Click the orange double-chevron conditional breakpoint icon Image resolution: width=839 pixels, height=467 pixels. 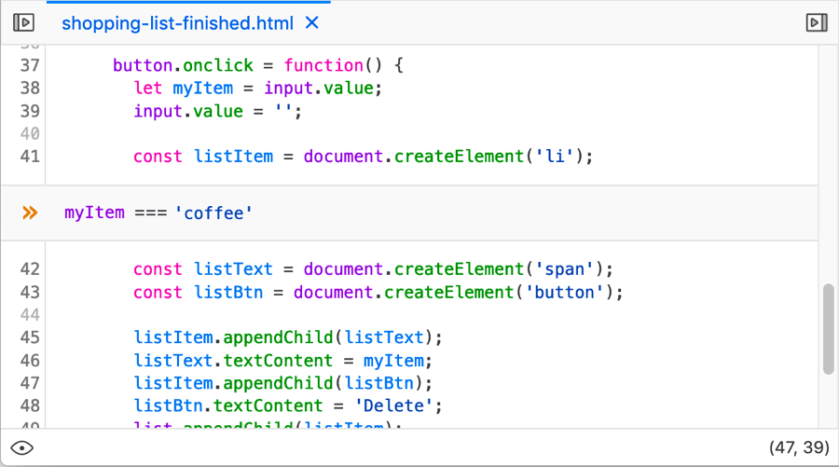pos(30,213)
